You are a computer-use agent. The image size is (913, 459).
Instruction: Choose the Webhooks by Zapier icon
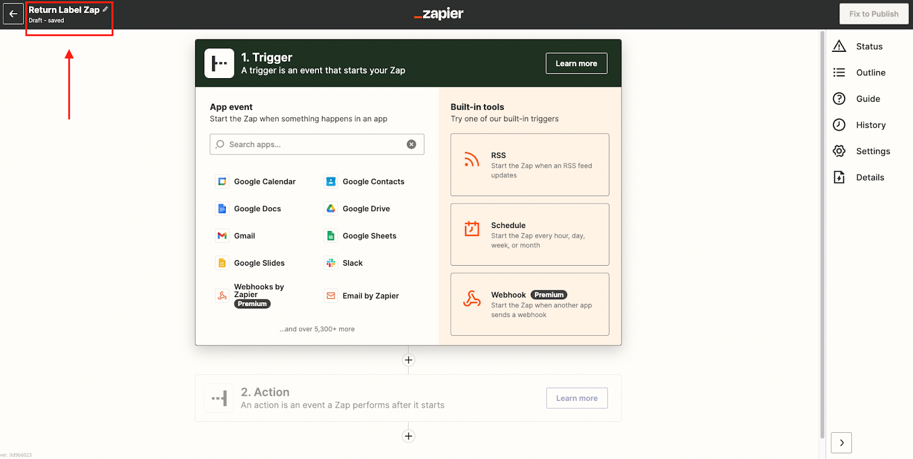point(222,295)
